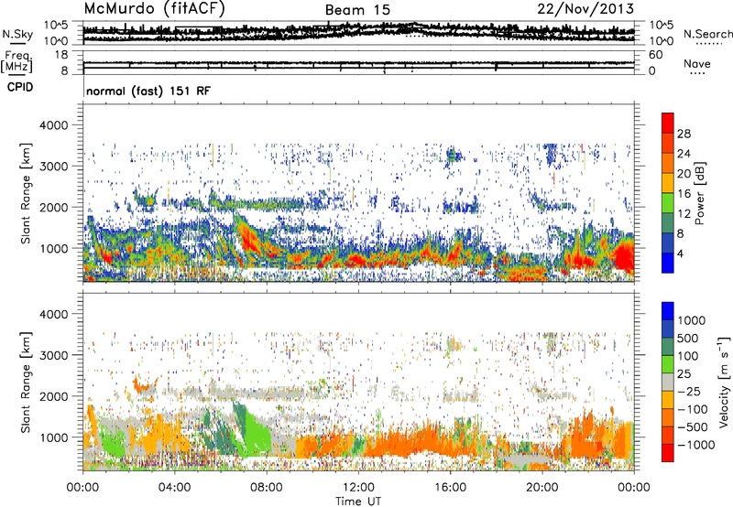Select the 'Freq. [MHz]' label
The height and width of the screenshot is (507, 733).
pyautogui.click(x=16, y=61)
